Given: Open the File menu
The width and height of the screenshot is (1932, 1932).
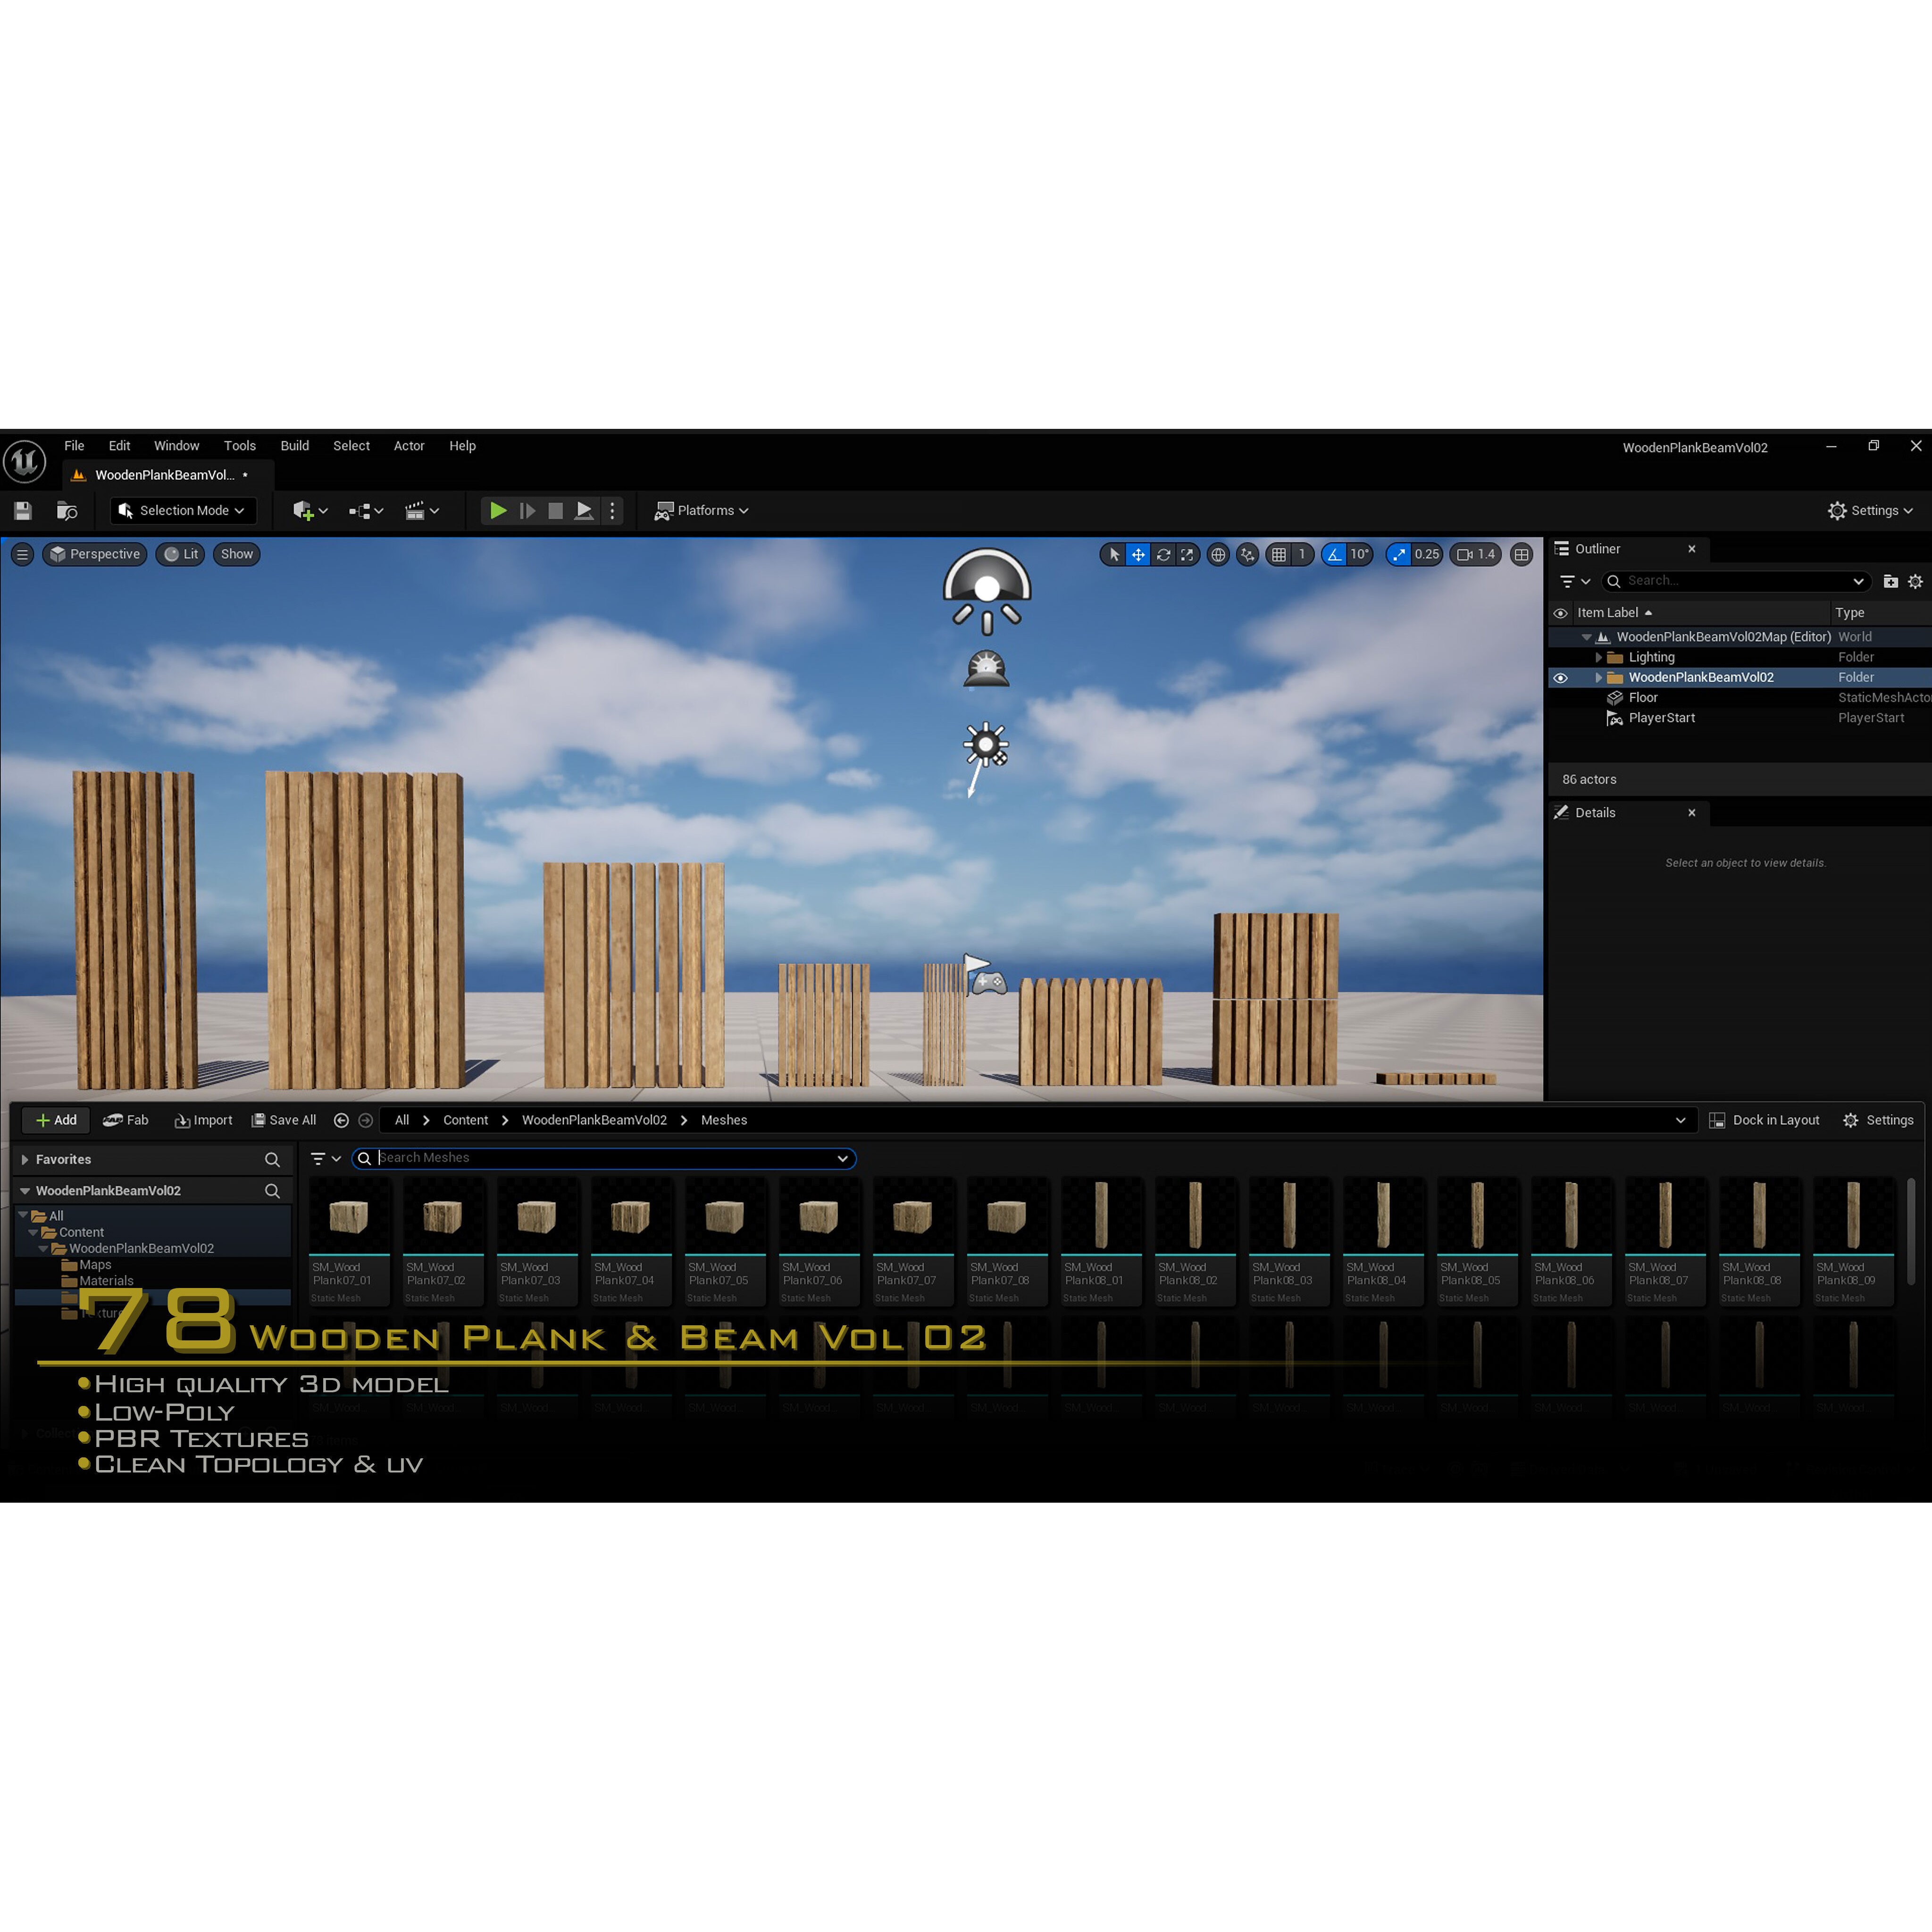Looking at the screenshot, I should click(74, 446).
